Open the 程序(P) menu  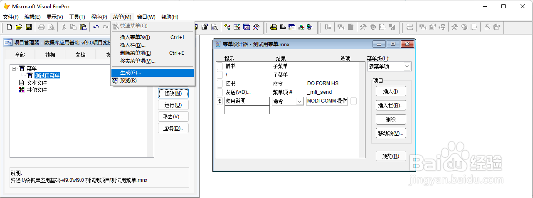tap(99, 17)
